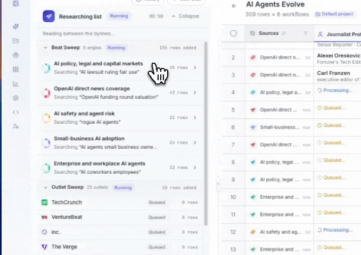Click the users sidebar icon
The height and width of the screenshot is (255, 361).
15,126
